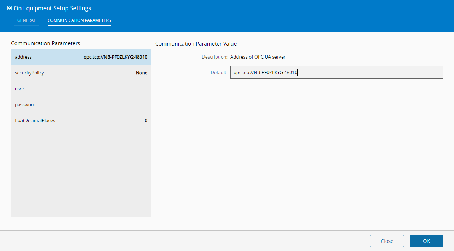Choose the user parameter in the list

click(x=81, y=89)
